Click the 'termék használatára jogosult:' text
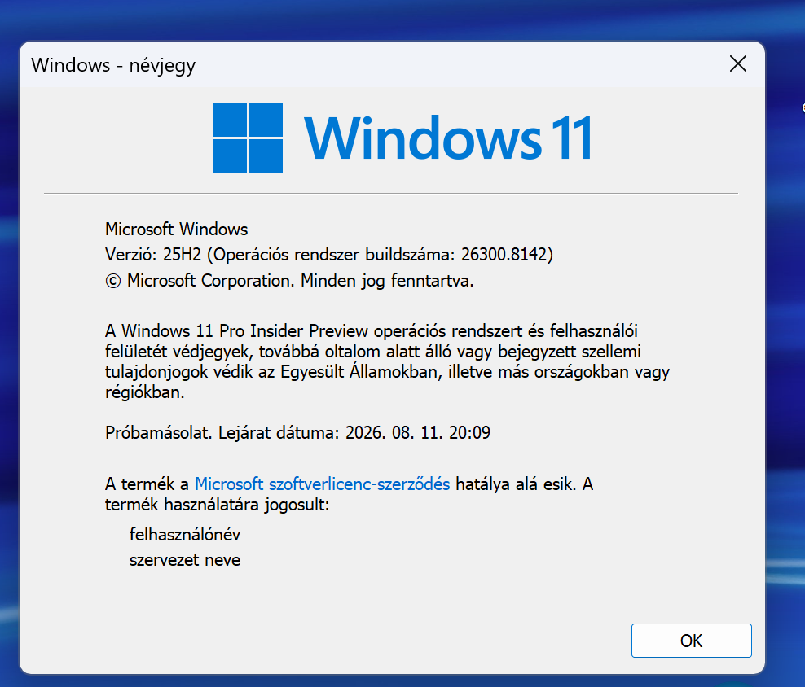Screen dimensions: 805x687 click(x=218, y=505)
